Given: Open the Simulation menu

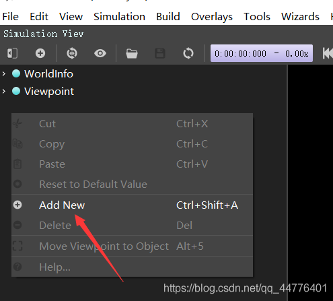Looking at the screenshot, I should (119, 17).
